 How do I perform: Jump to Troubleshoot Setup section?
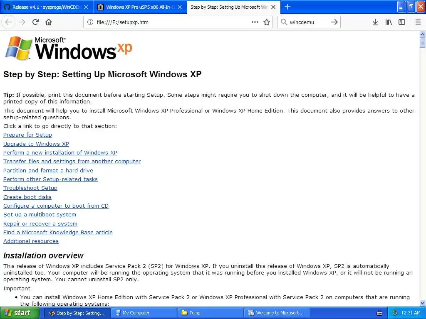point(30,188)
